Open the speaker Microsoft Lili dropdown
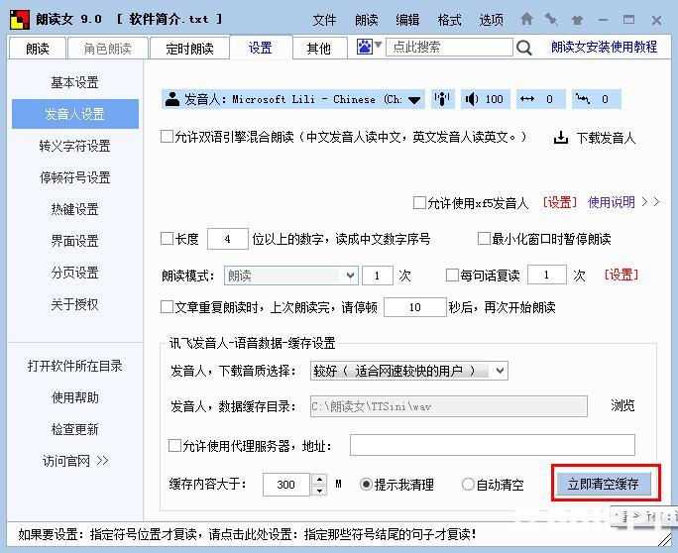This screenshot has width=678, height=553. click(414, 99)
